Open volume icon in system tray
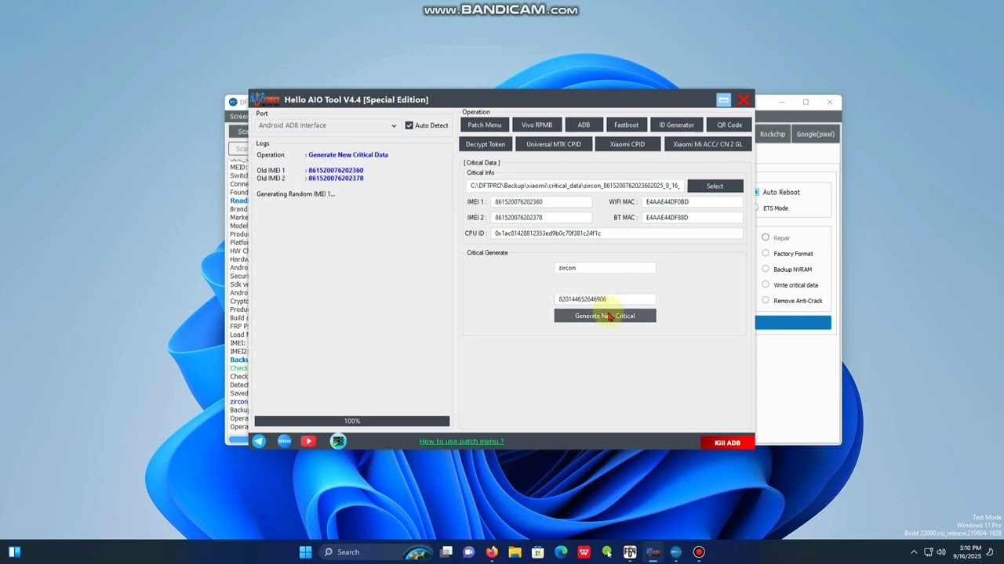The width and height of the screenshot is (1004, 564). pos(941,551)
